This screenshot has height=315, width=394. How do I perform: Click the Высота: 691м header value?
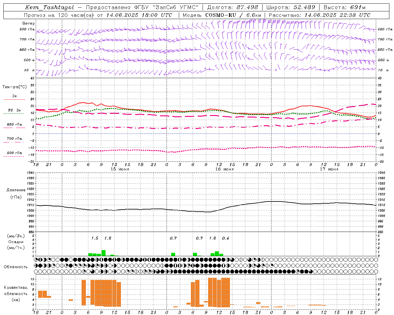(344, 7)
